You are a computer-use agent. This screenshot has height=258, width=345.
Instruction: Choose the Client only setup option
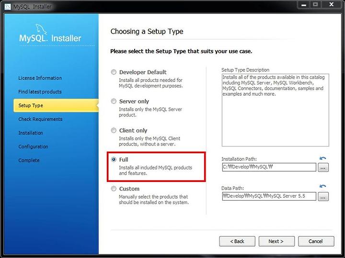coord(114,130)
